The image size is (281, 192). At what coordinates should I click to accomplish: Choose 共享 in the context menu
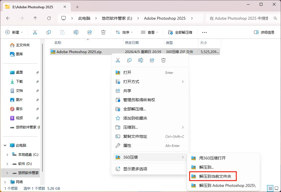(150, 91)
